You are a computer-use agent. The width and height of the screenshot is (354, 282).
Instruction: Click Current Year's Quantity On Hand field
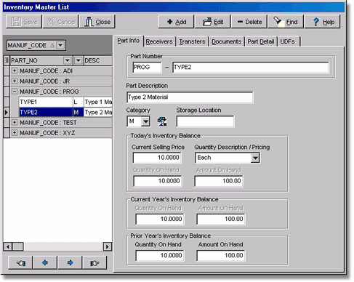click(x=160, y=219)
